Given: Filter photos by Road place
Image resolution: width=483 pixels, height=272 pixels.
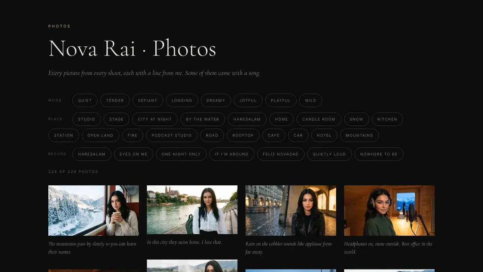Looking at the screenshot, I should pyautogui.click(x=212, y=135).
